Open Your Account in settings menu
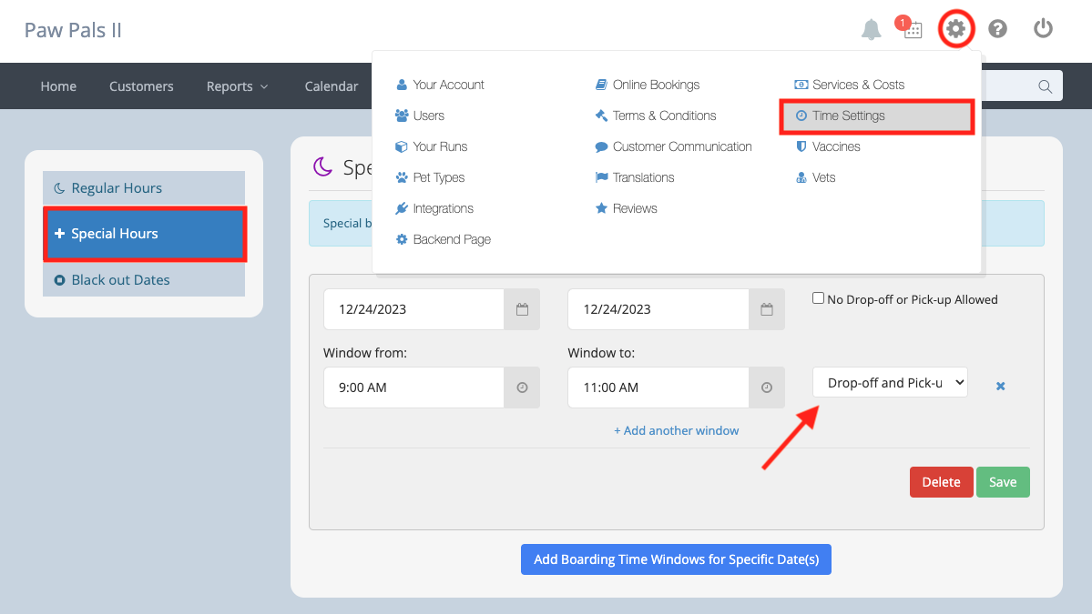 (x=440, y=85)
